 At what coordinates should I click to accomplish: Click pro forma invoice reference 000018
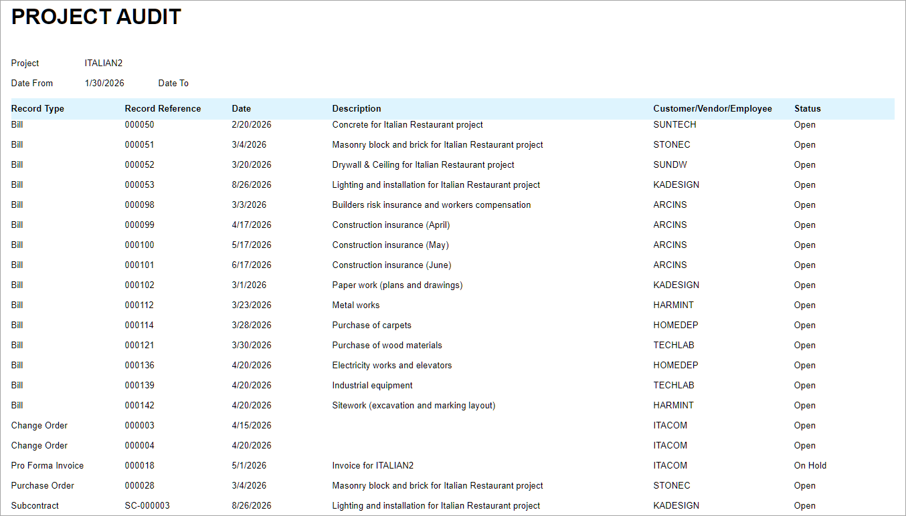(x=139, y=465)
